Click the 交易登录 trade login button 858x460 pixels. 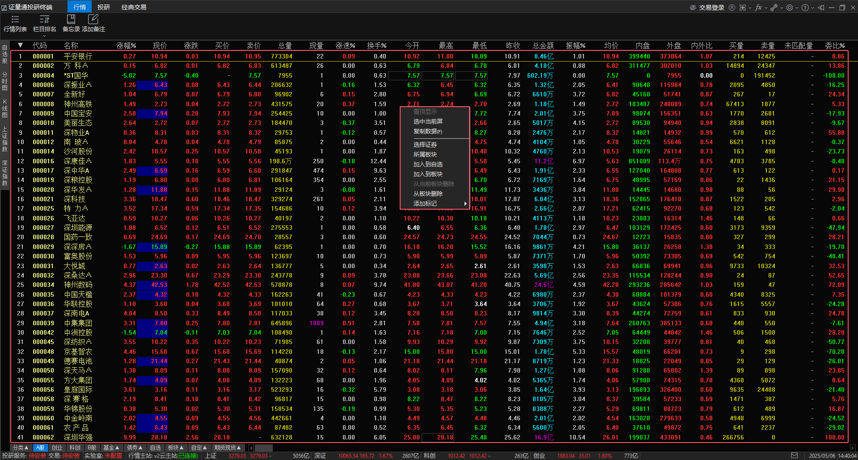pos(711,8)
